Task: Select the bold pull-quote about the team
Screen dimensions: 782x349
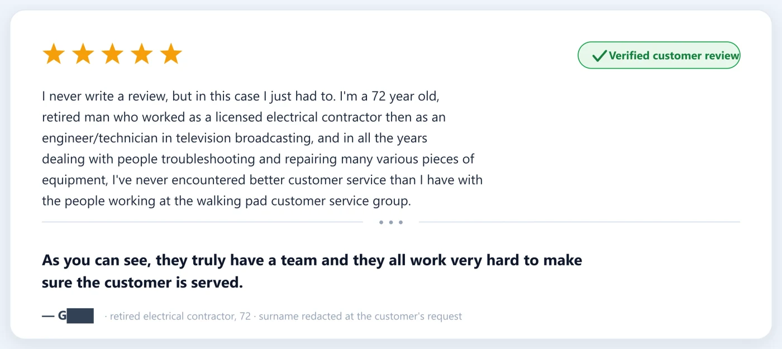Action: [312, 271]
